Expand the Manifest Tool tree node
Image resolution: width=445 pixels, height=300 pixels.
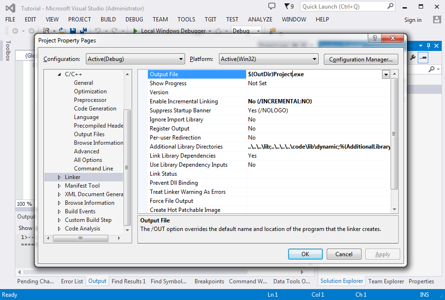tap(59, 186)
